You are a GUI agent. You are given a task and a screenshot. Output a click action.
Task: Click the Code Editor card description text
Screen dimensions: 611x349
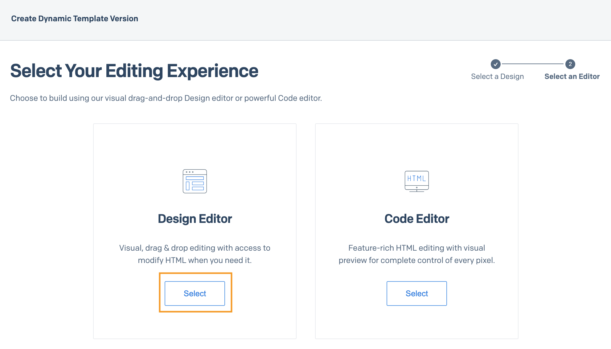[x=416, y=254]
